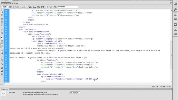Select the Properties panel tab
The width and height of the screenshot is (178, 100).
pyautogui.click(x=4, y=89)
